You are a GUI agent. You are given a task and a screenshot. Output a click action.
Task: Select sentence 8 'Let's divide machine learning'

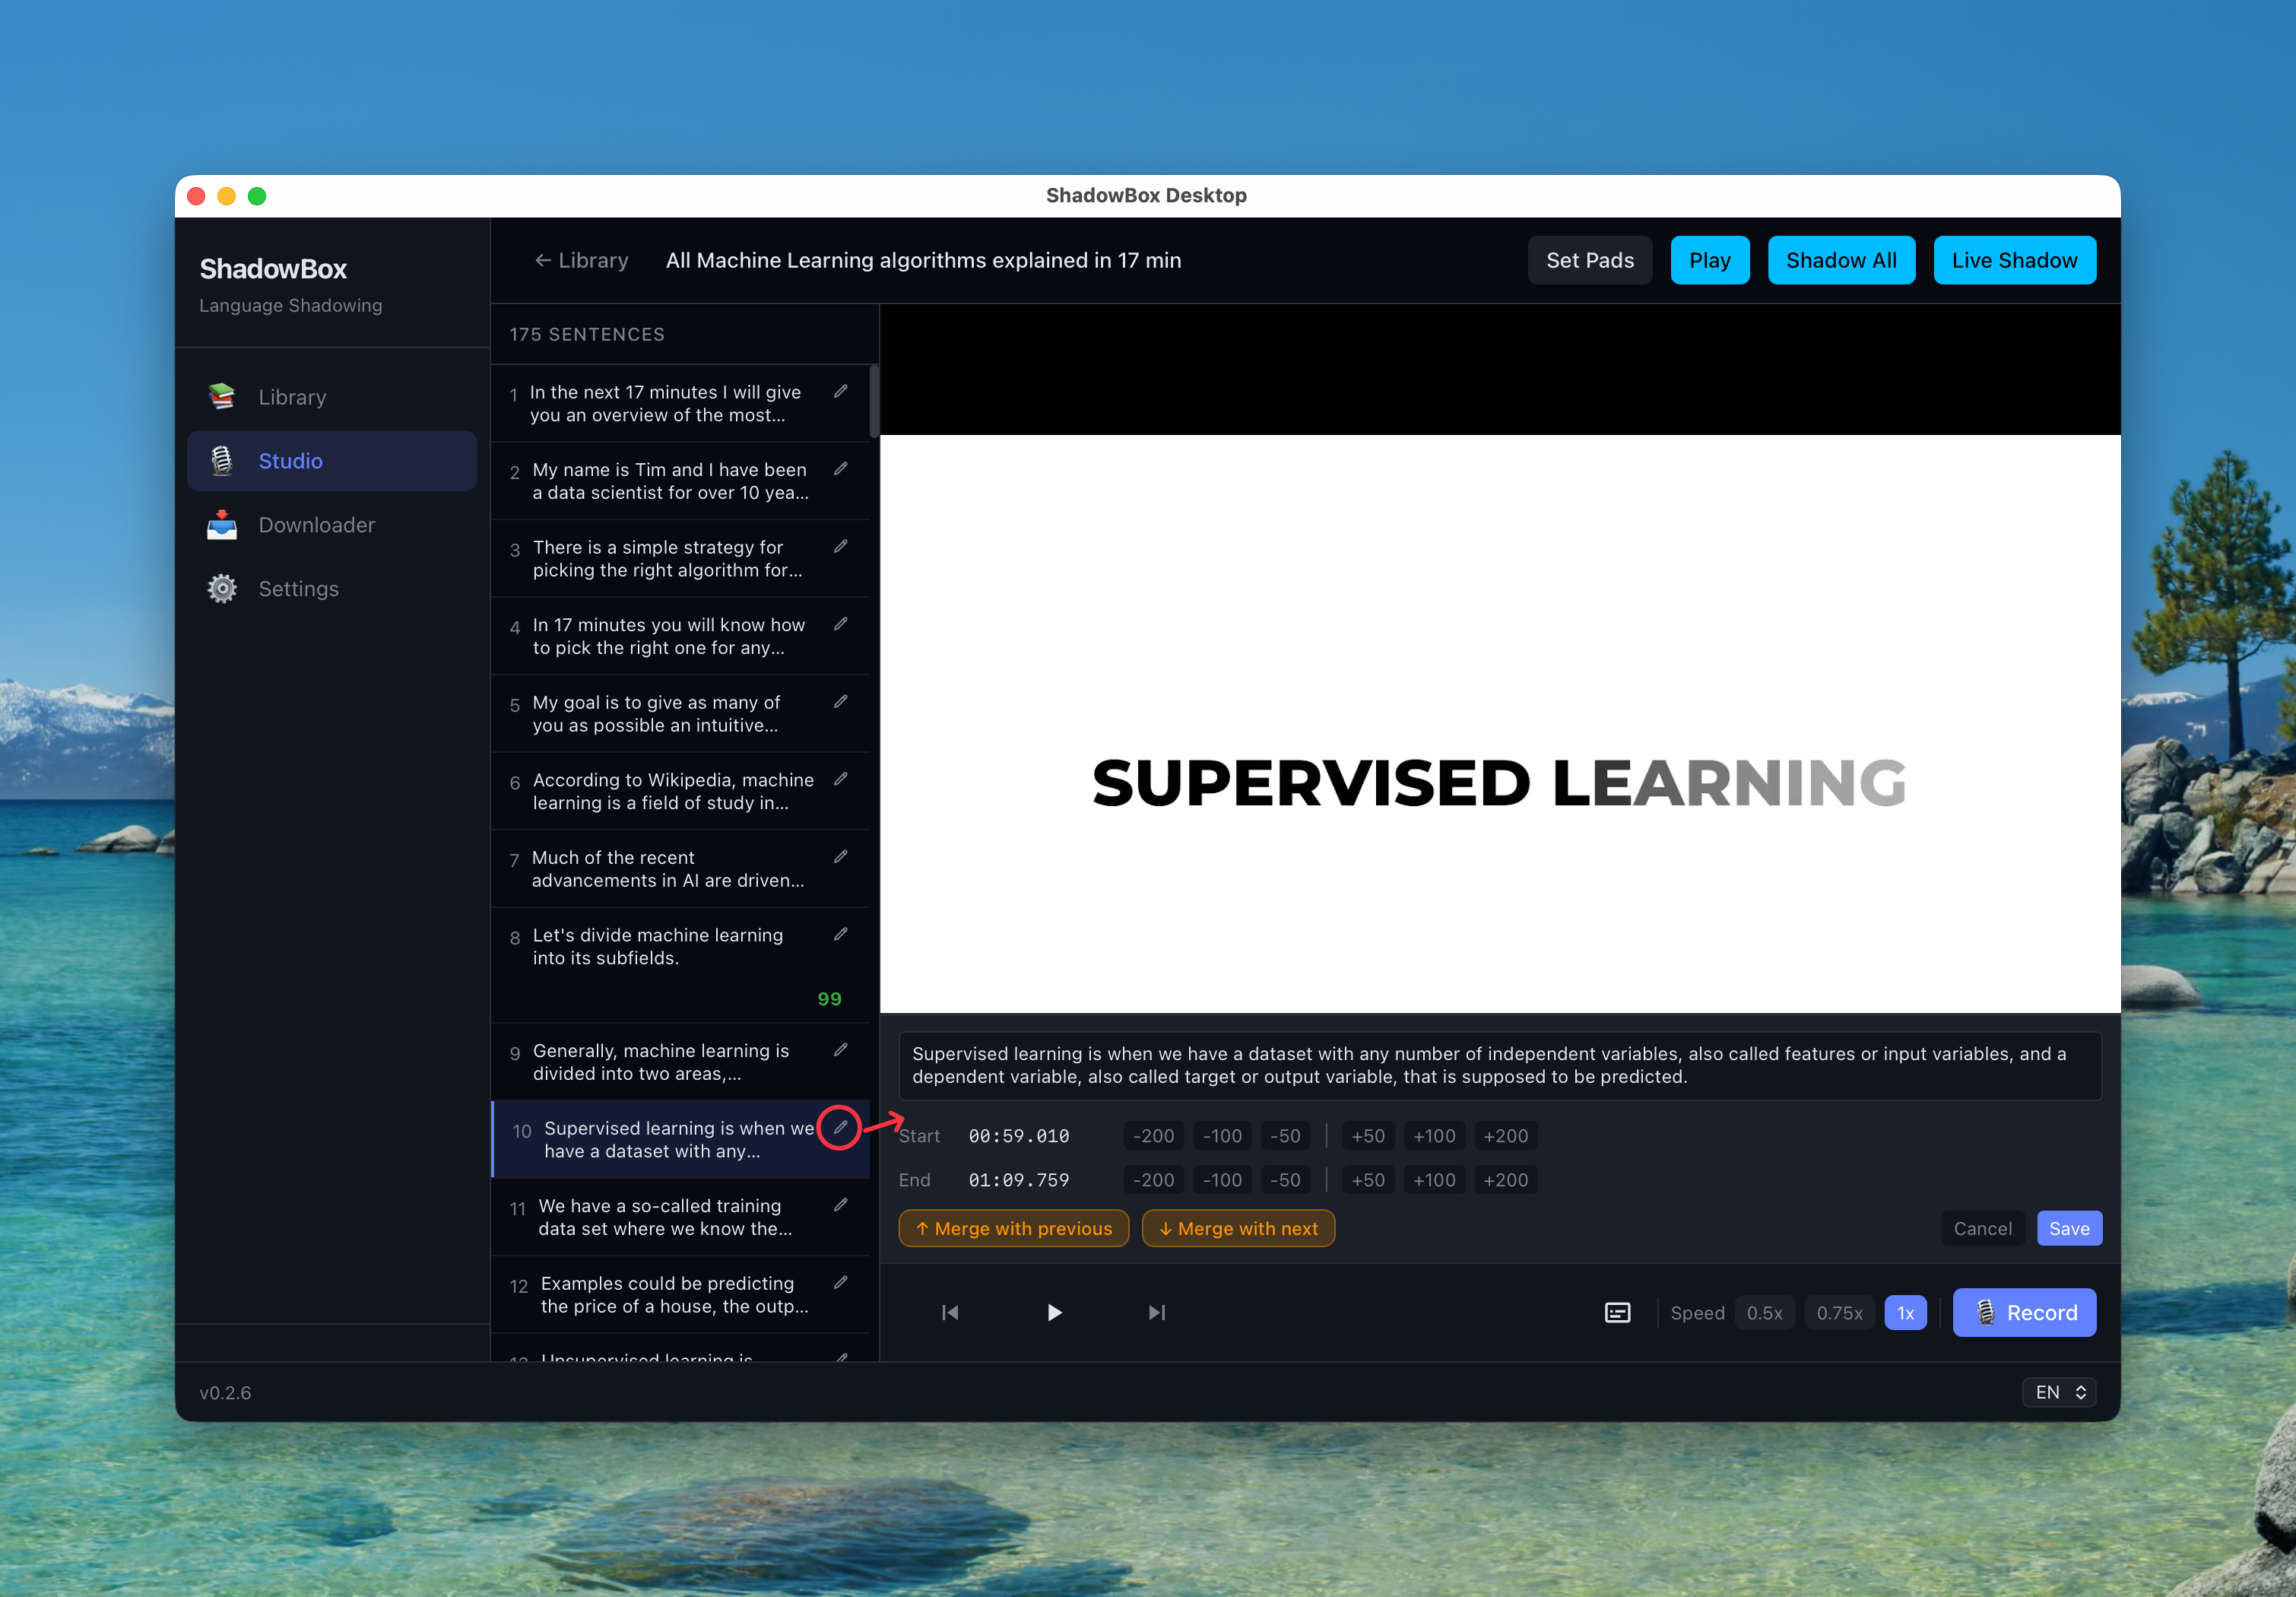(680, 965)
